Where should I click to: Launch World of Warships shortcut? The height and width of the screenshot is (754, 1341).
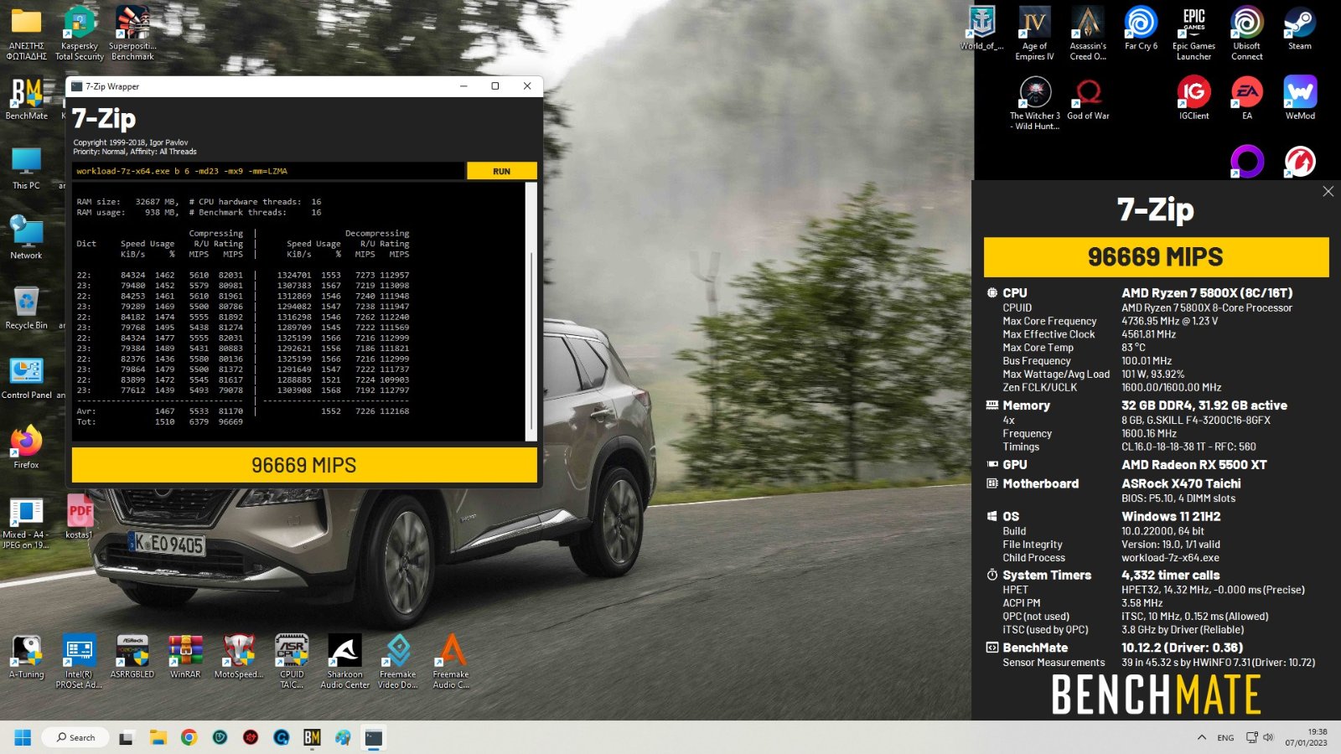[x=981, y=28]
